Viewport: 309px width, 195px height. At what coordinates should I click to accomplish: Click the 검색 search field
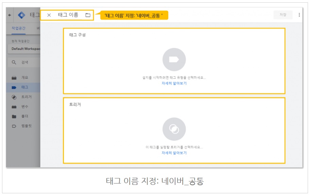pos(24,62)
